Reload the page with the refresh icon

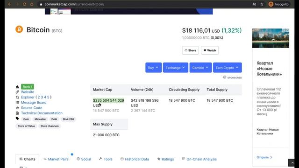tap(24, 4)
